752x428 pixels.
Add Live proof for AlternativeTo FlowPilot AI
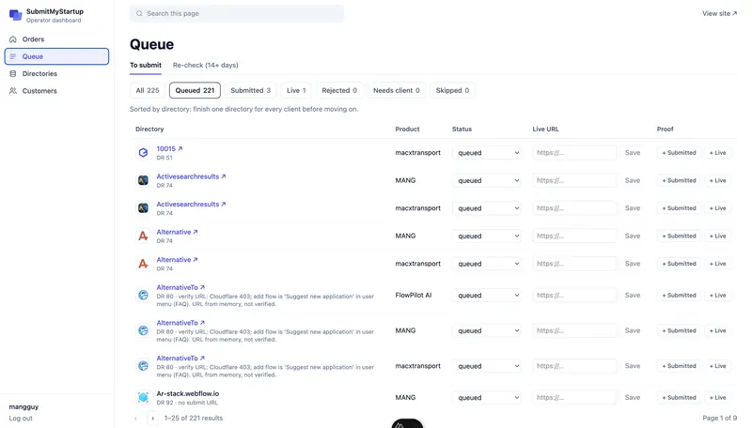(717, 296)
